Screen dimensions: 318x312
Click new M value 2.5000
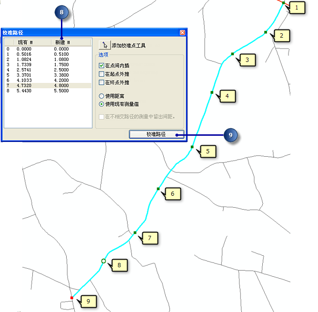point(61,70)
